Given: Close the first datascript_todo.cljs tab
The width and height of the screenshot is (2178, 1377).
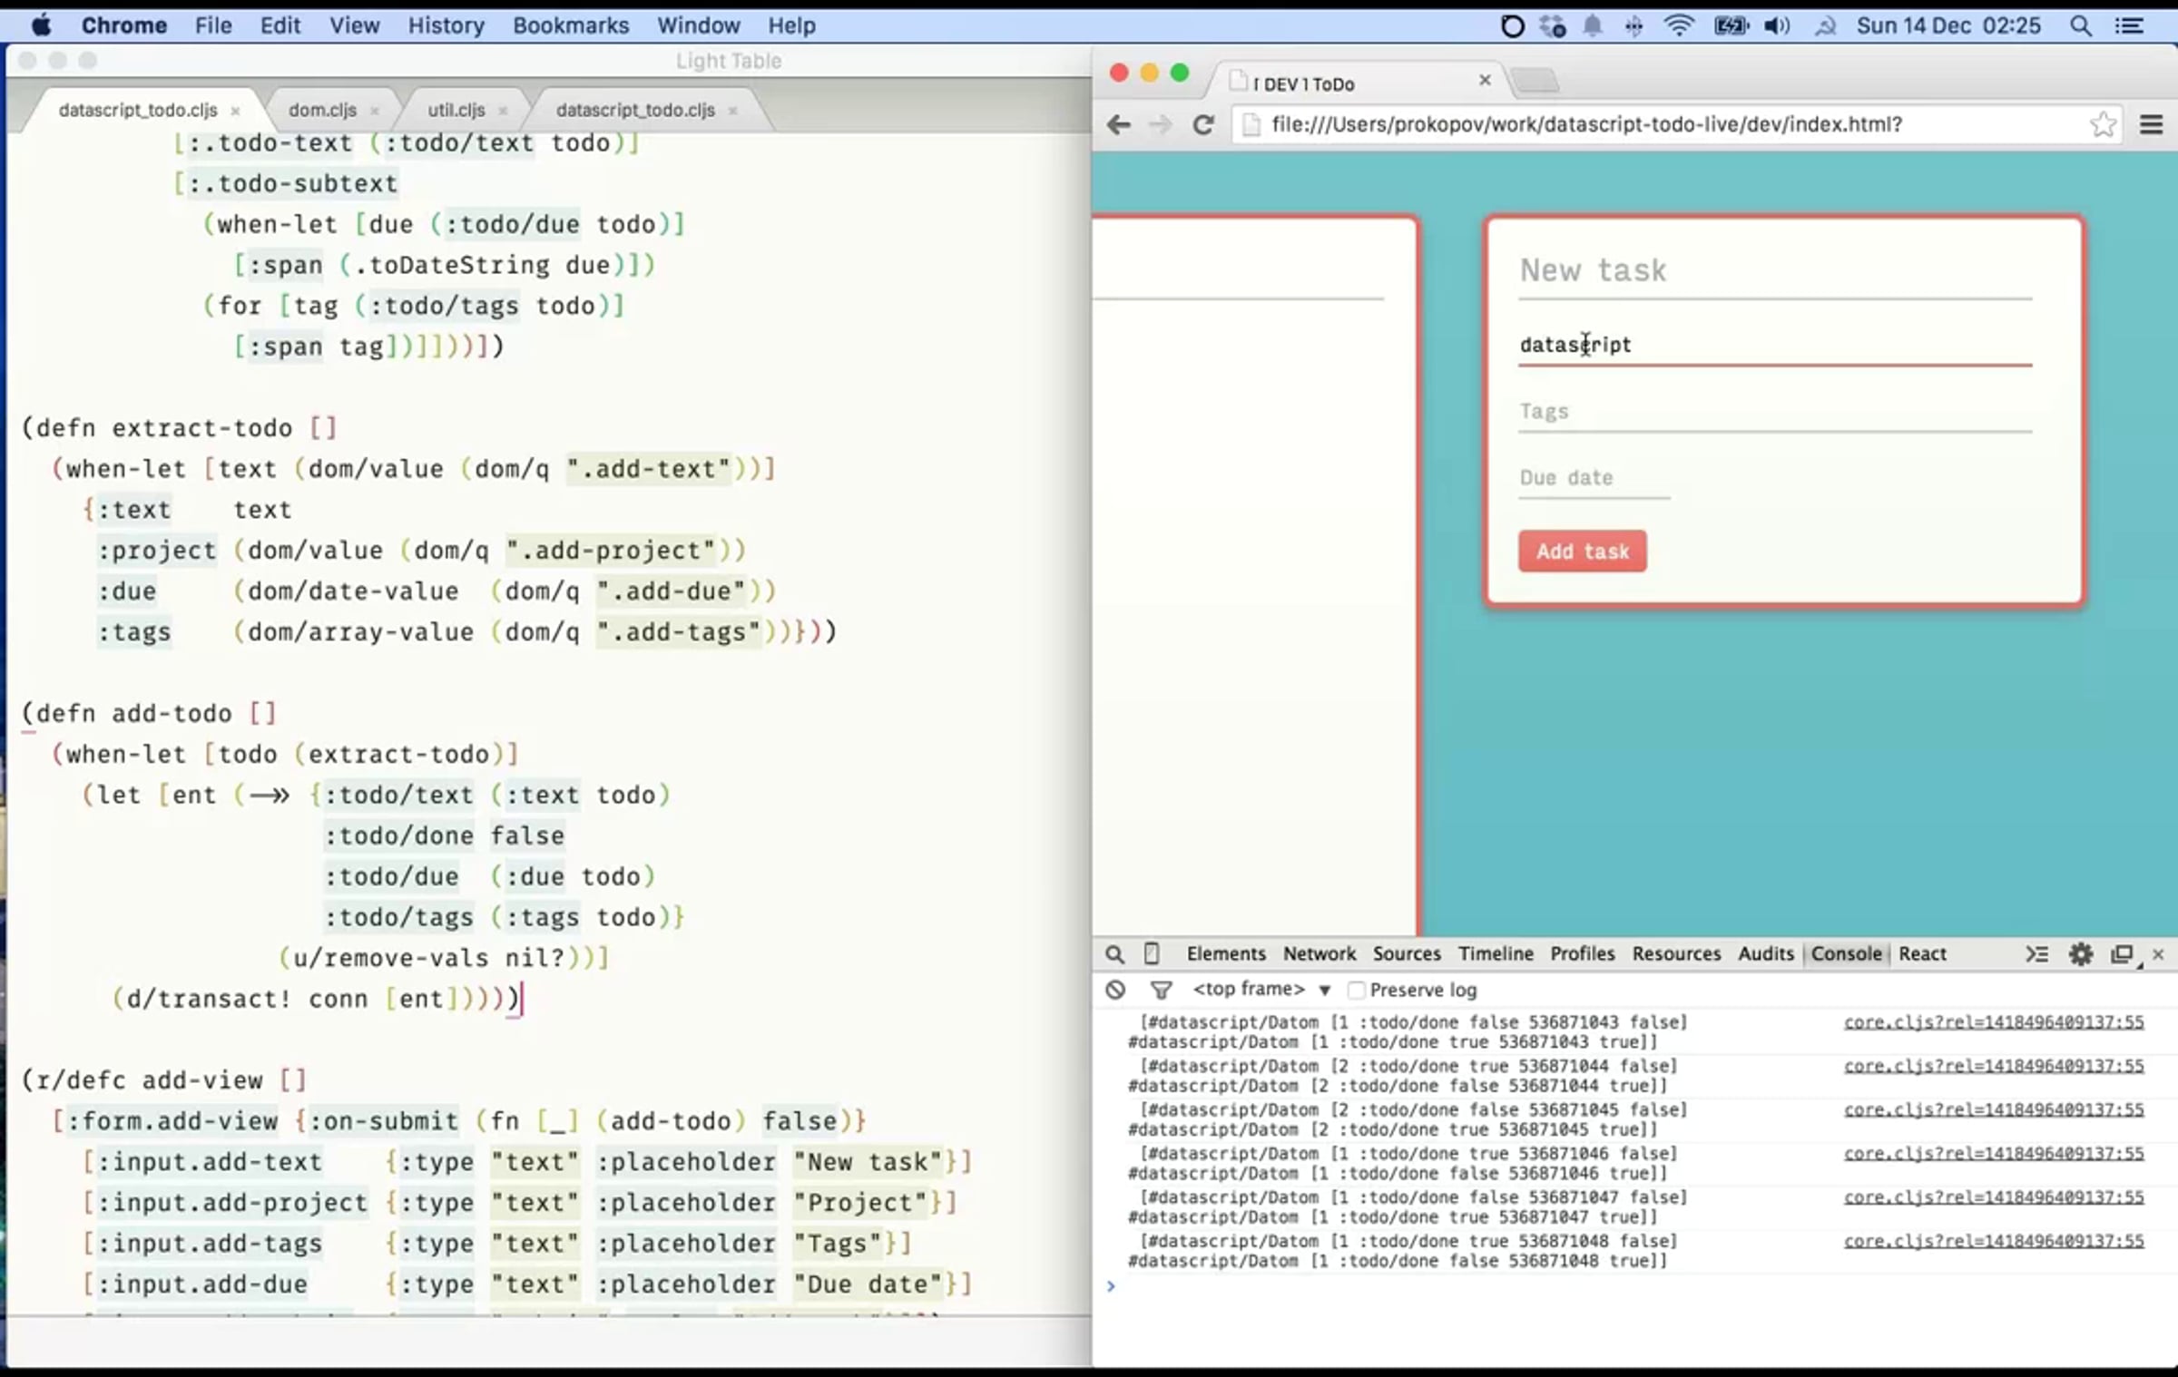Looking at the screenshot, I should tap(235, 111).
